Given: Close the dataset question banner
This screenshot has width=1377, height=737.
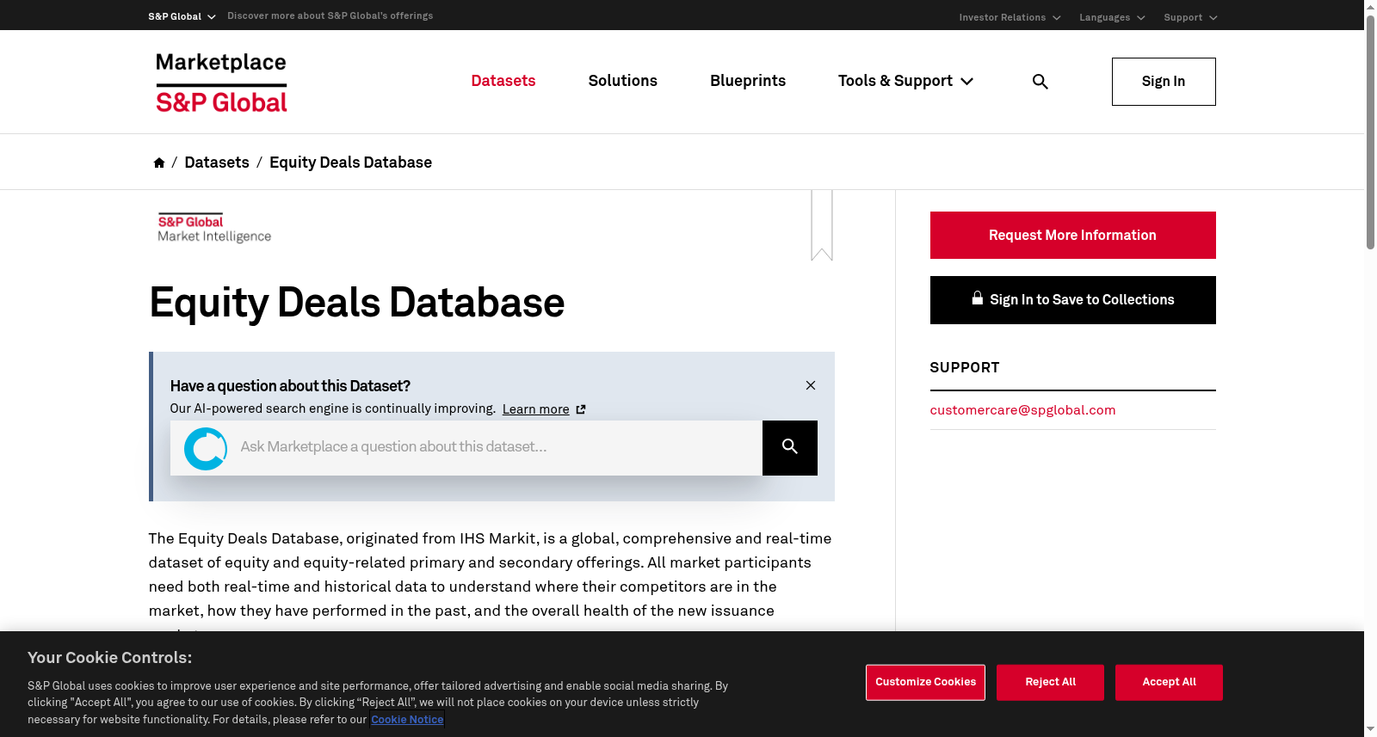Looking at the screenshot, I should pos(811,385).
